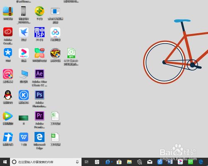
Task: Open the blue arrow T app icon
Action: 8,137
